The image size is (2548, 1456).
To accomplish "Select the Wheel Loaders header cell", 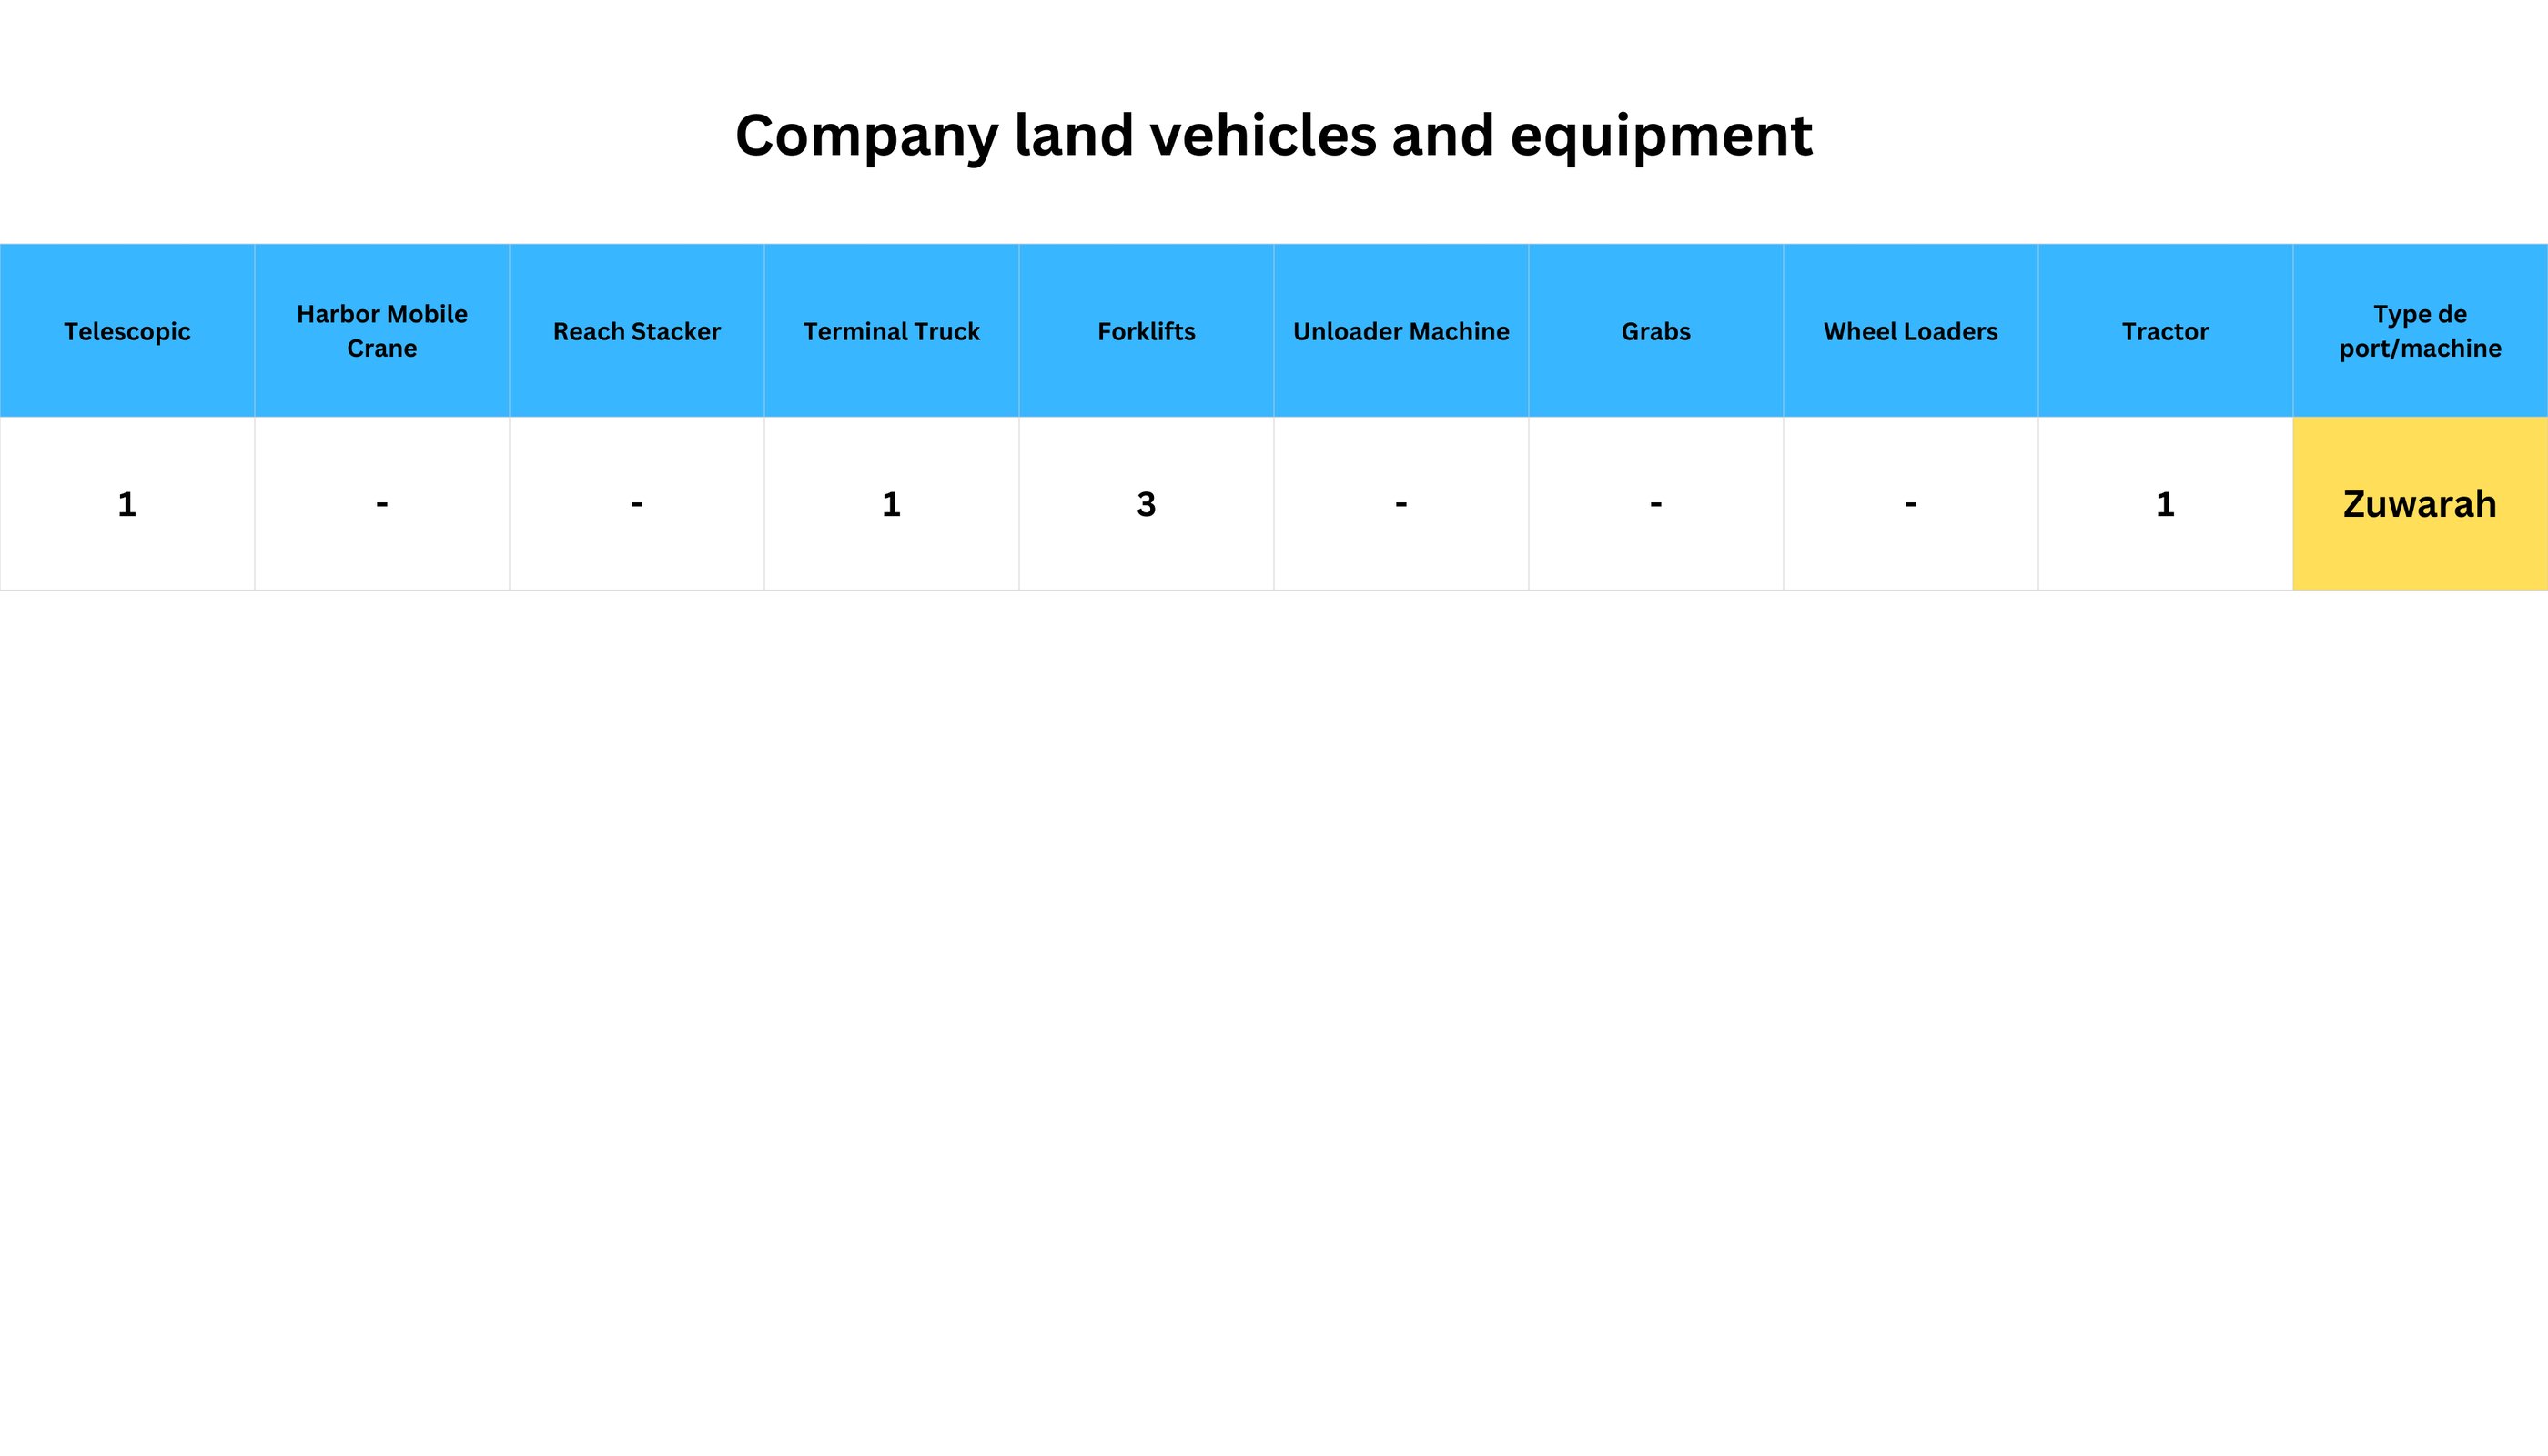I will [1910, 331].
